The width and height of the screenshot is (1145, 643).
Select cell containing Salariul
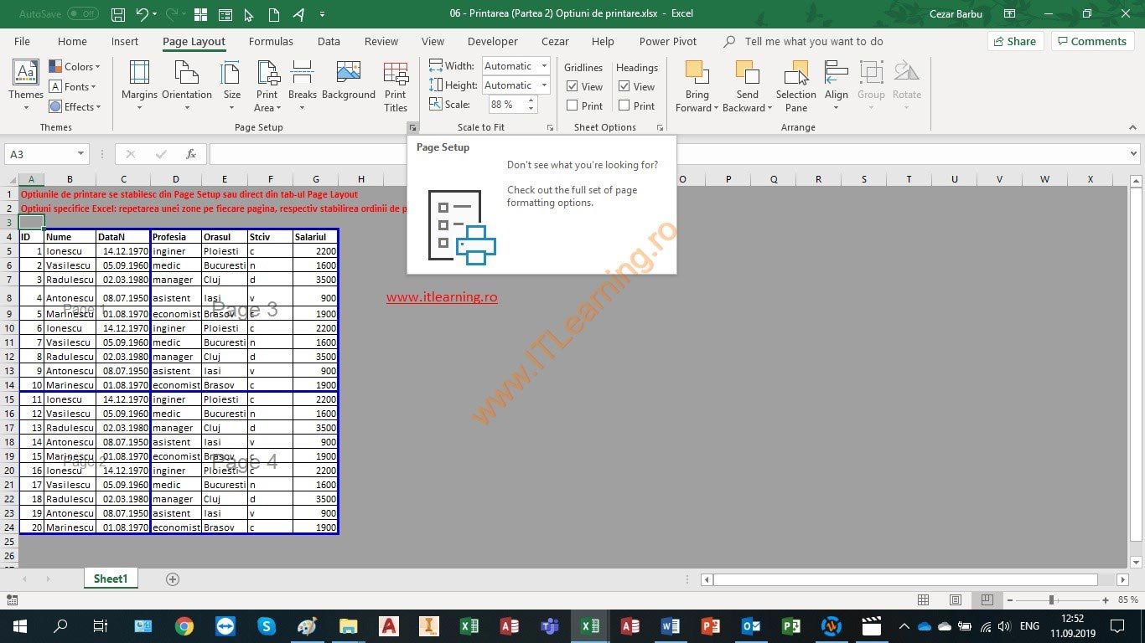pos(315,237)
